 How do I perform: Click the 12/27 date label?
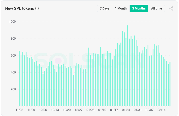tap(78, 110)
